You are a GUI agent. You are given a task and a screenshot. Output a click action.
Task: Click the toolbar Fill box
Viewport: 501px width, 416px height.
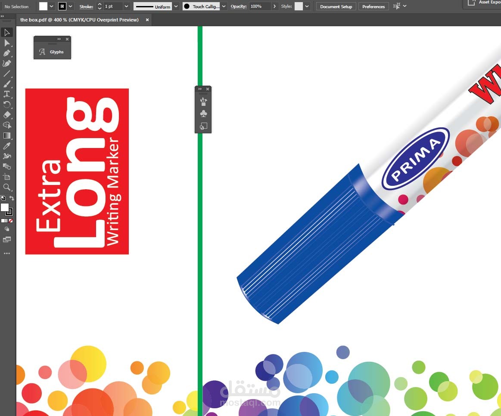click(4, 207)
